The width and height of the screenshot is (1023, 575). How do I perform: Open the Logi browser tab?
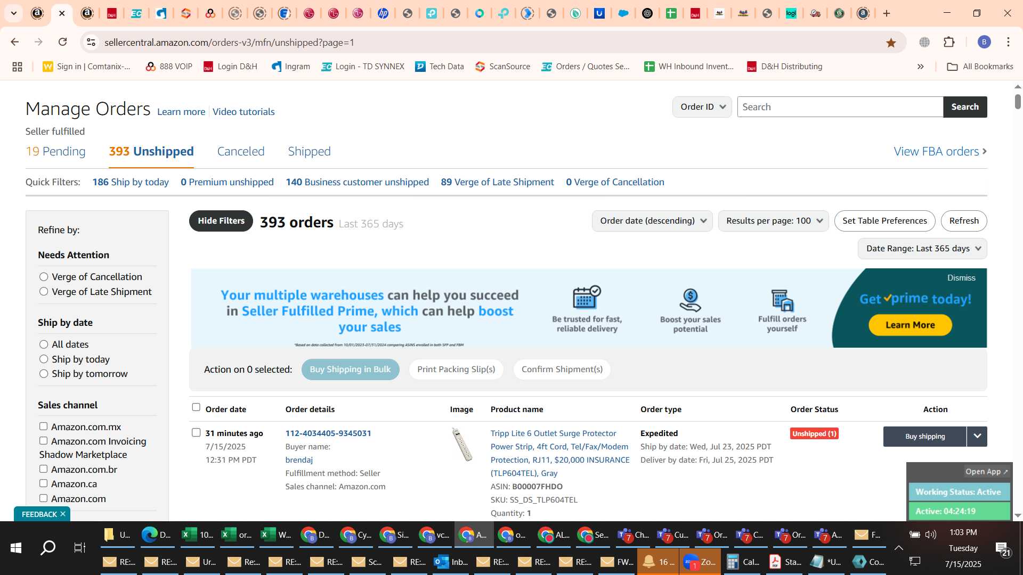pos(791,13)
